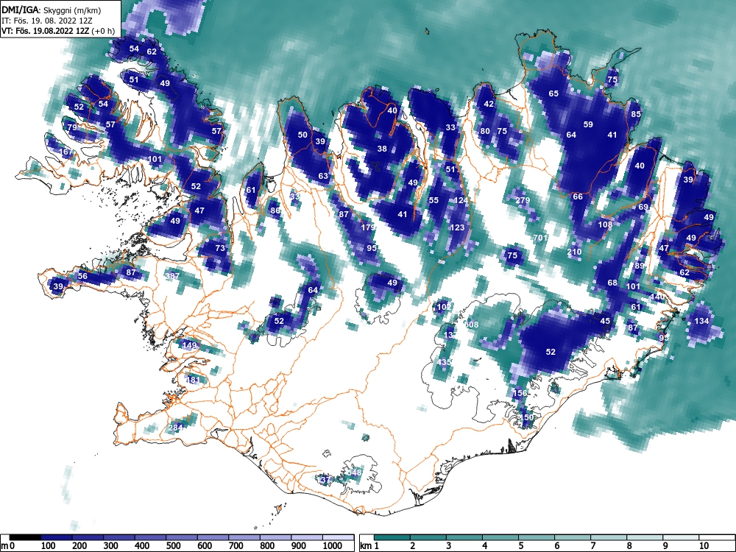
Task: Click the visibility value 150 near the southeast coast
Action: tap(527, 417)
